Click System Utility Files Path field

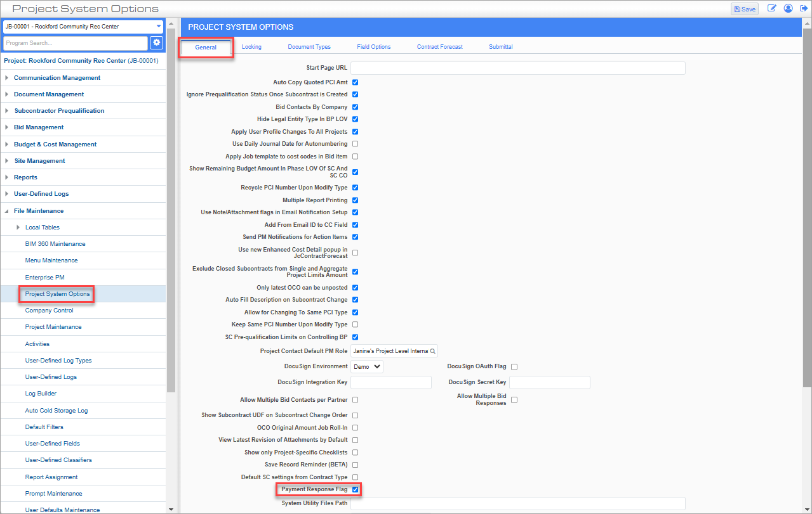tap(518, 503)
